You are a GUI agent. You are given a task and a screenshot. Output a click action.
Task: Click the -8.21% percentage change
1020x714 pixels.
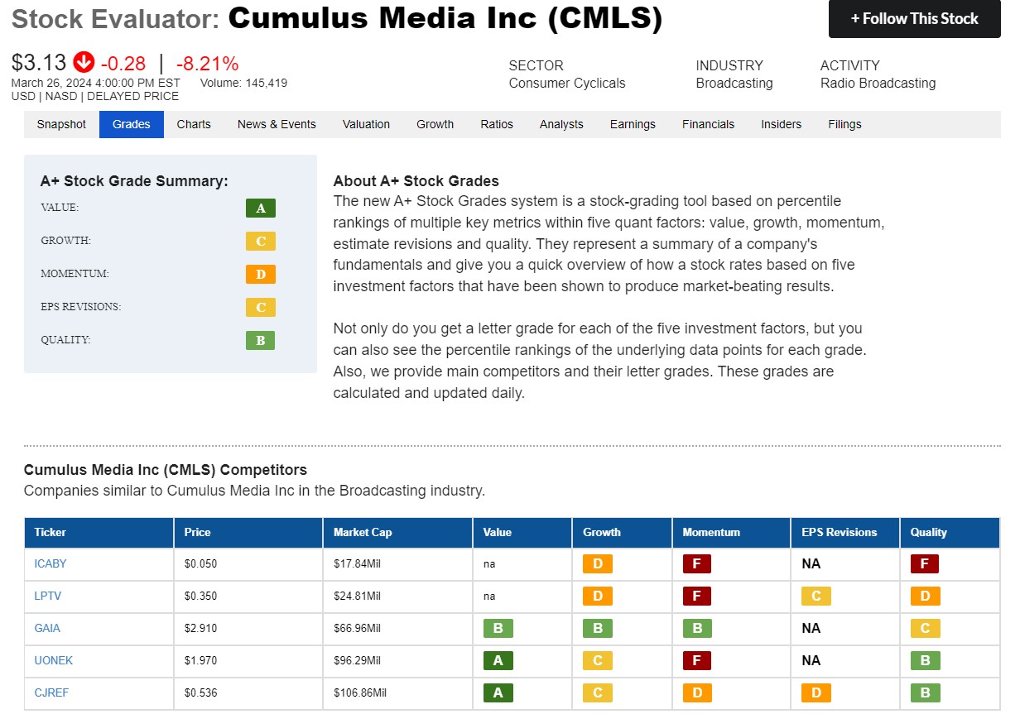pos(208,63)
